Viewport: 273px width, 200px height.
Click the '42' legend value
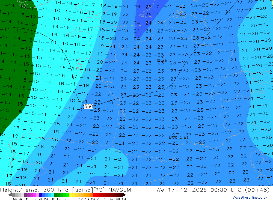(x=112, y=199)
